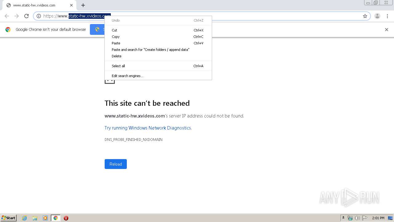Click the network tray icon
394x222 pixels.
tap(350, 218)
